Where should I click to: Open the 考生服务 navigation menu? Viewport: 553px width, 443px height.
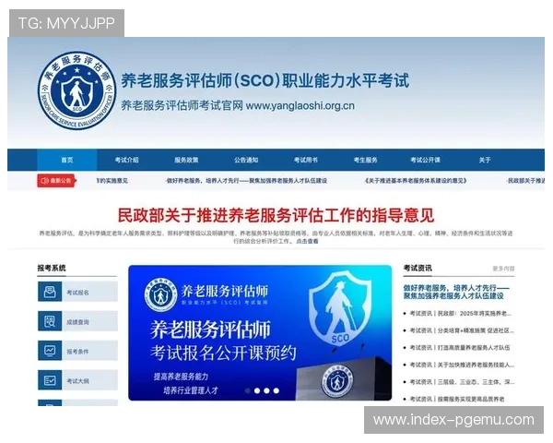pos(365,160)
